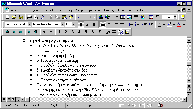Insert hyperlink with globe icon
The image size is (193, 109).
coord(101,17)
